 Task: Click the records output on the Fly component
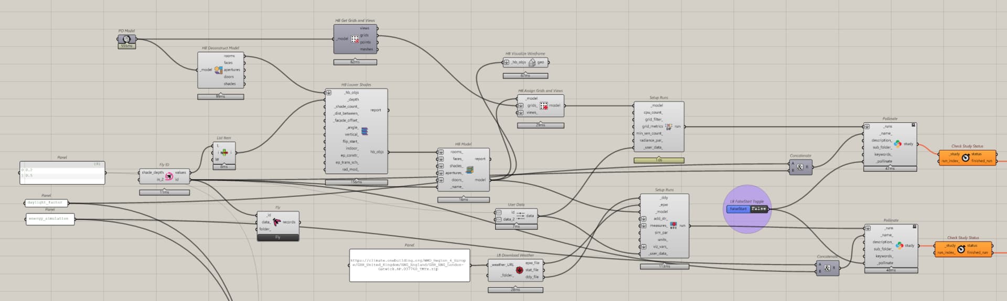click(289, 222)
